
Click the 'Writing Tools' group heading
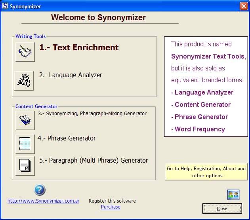(x=31, y=36)
